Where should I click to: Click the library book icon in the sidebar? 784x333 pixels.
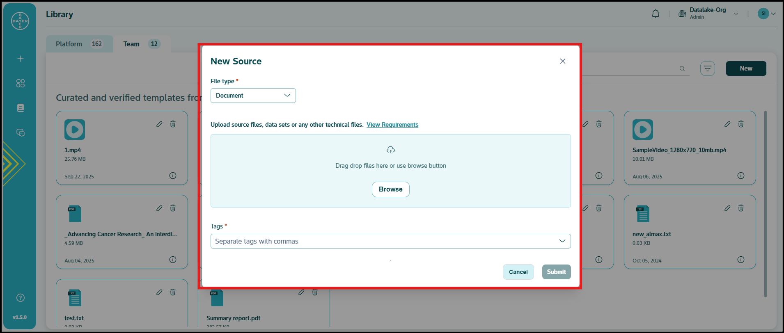21,108
